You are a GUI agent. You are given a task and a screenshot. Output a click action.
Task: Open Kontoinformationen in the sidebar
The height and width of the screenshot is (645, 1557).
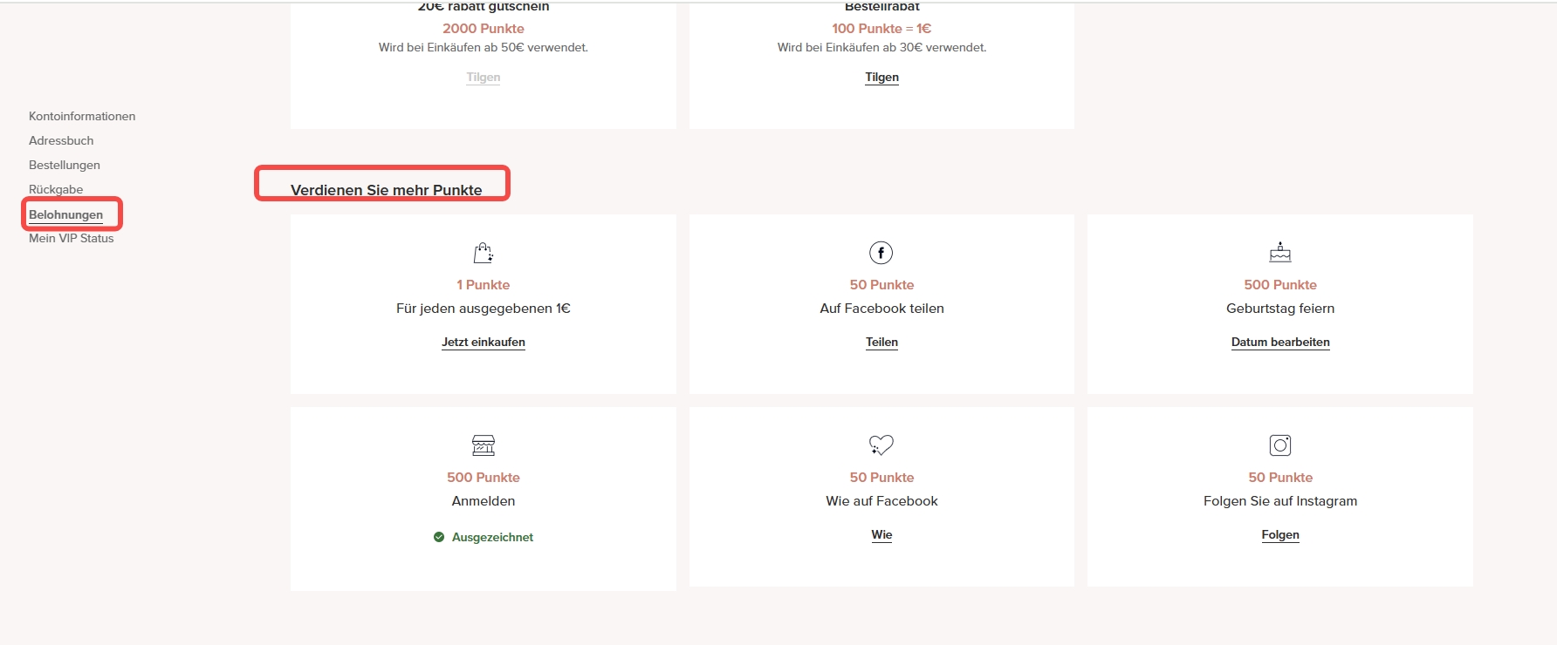pos(82,116)
